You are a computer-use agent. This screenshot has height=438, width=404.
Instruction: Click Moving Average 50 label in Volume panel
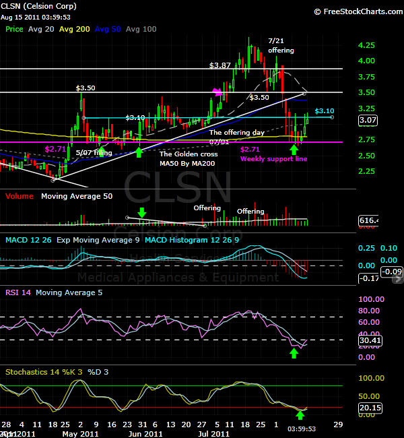[x=77, y=196]
